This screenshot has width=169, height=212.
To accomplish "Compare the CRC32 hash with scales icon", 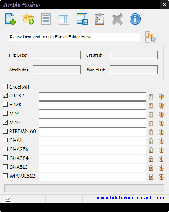I will (161, 97).
